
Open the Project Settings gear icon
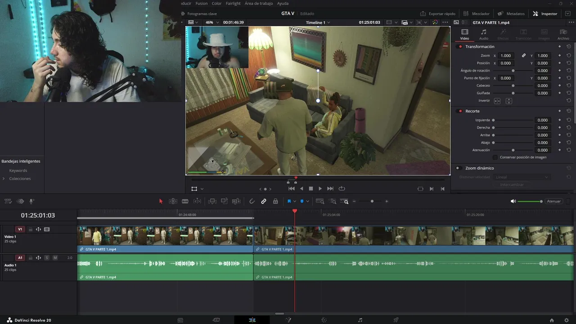pos(566,320)
